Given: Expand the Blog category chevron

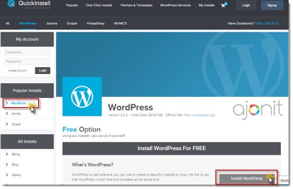Looking at the screenshot, I should pyautogui.click(x=7, y=164).
